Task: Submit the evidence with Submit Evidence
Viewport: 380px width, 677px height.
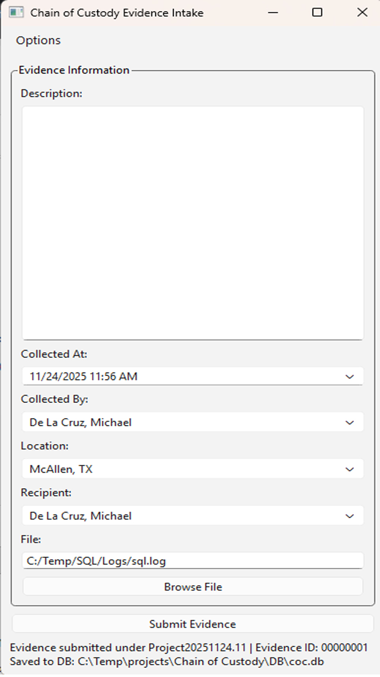Action: click(x=193, y=624)
